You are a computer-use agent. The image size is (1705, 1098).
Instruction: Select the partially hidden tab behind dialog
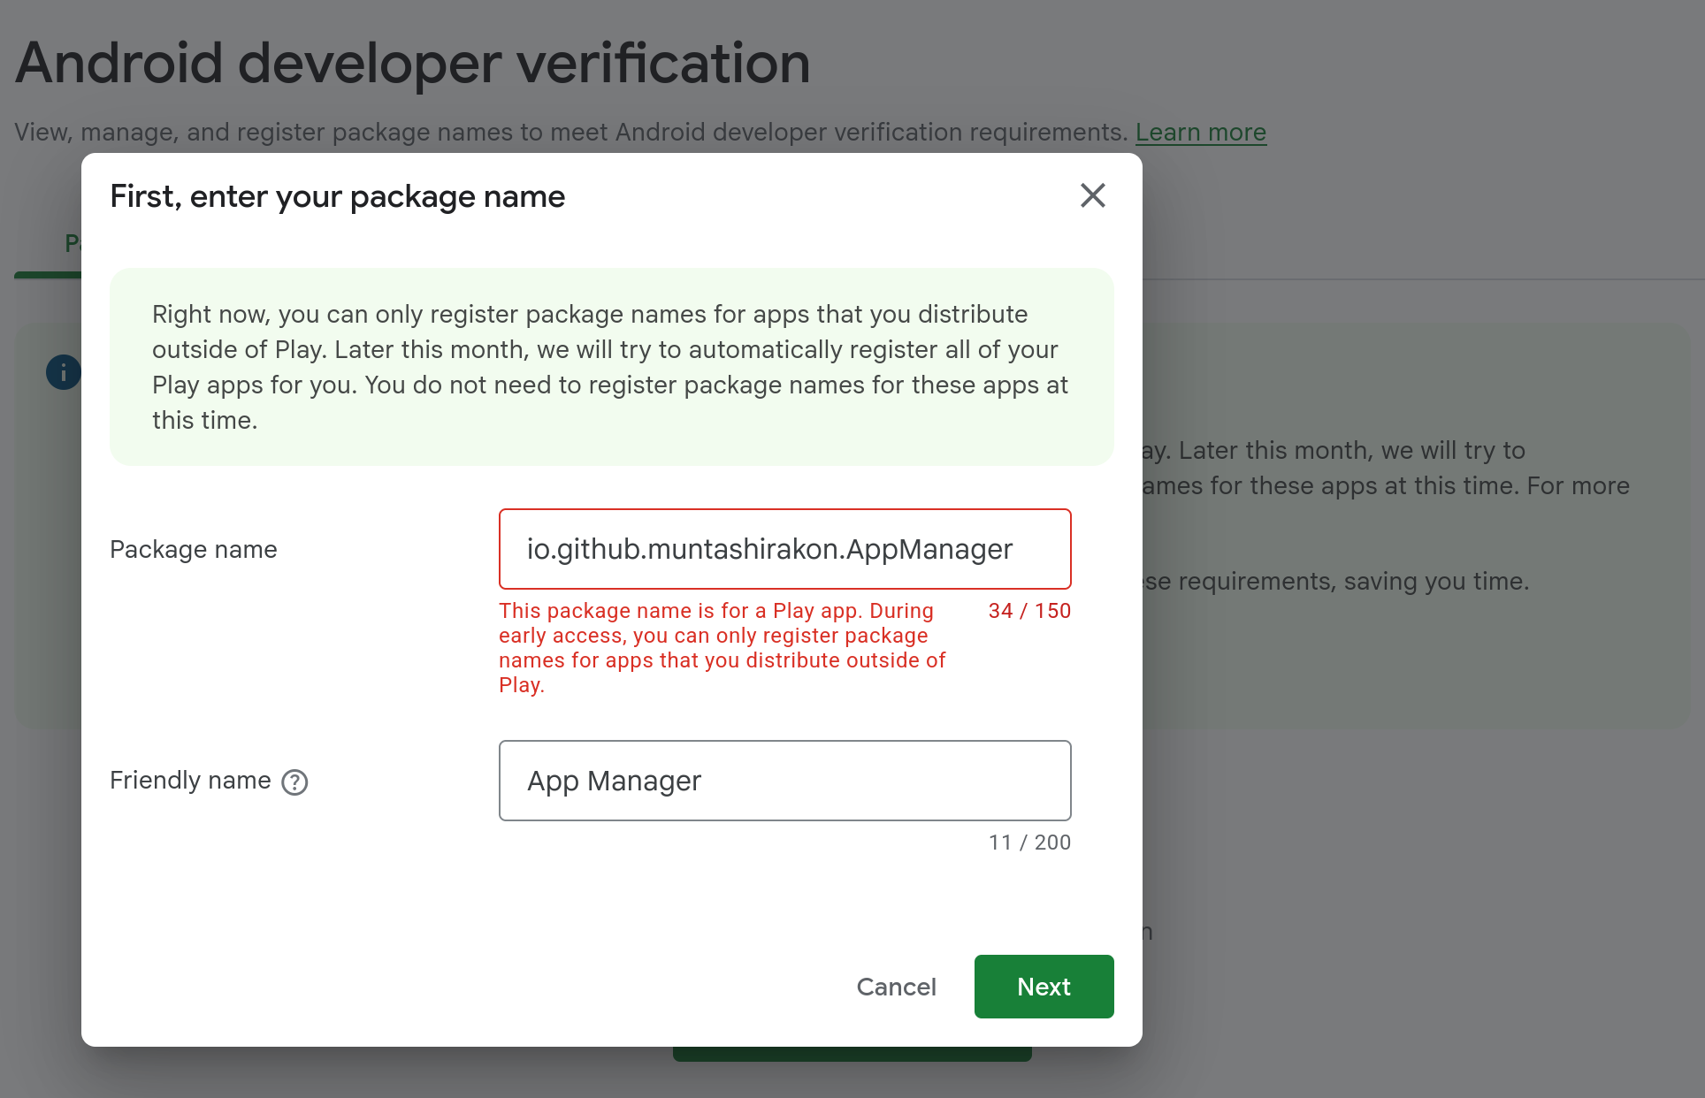point(71,243)
